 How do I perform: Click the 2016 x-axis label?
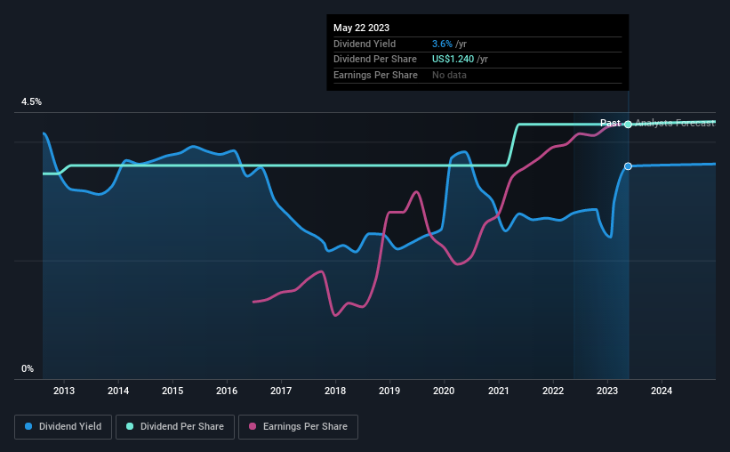pyautogui.click(x=227, y=391)
